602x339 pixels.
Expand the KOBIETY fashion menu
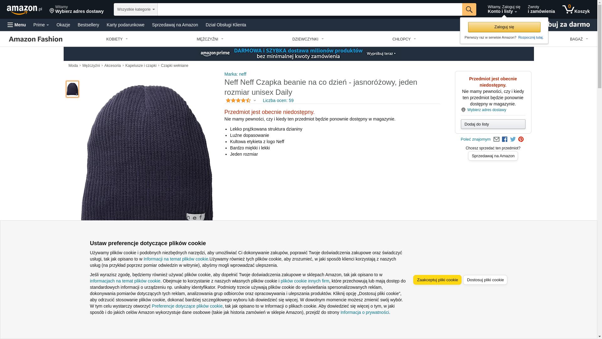pos(117,39)
